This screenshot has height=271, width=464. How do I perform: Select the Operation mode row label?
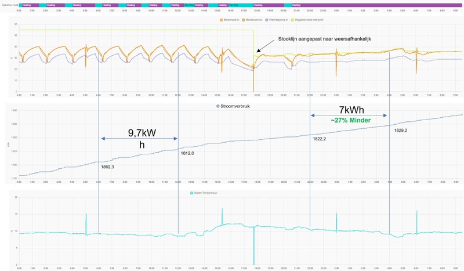[x=10, y=5]
